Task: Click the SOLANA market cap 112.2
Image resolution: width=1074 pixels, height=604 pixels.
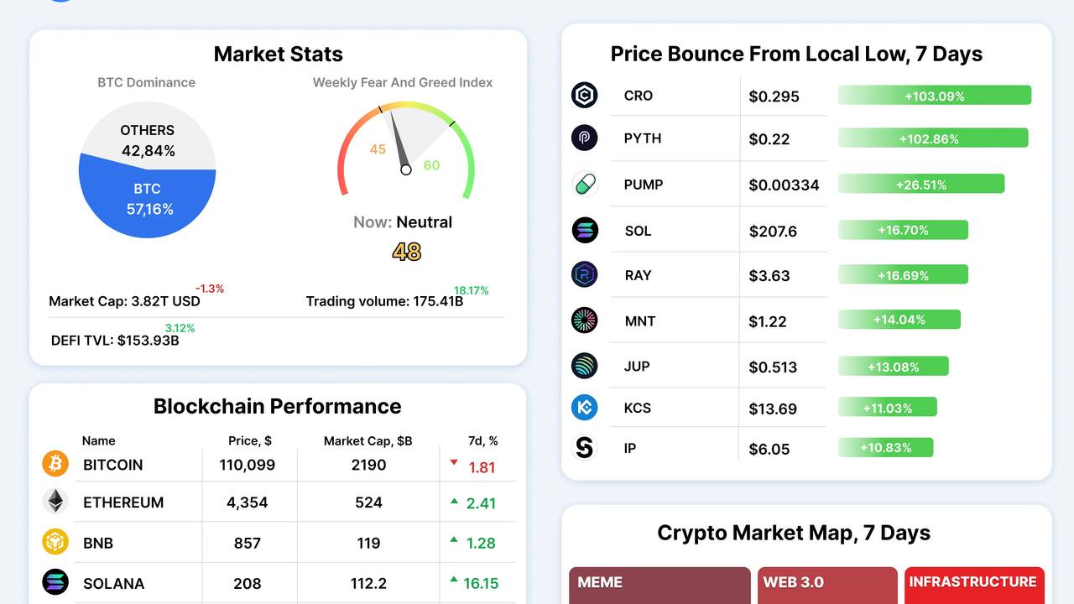Action: coord(368,583)
